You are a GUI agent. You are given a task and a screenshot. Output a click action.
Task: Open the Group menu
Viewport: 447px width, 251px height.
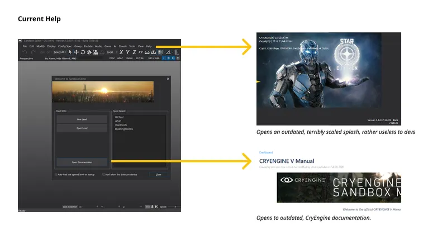point(78,46)
